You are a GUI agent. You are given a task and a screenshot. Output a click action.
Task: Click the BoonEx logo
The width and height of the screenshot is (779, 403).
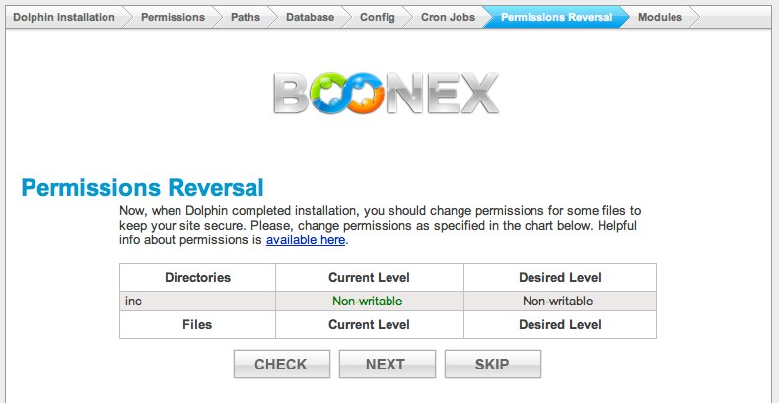(386, 94)
